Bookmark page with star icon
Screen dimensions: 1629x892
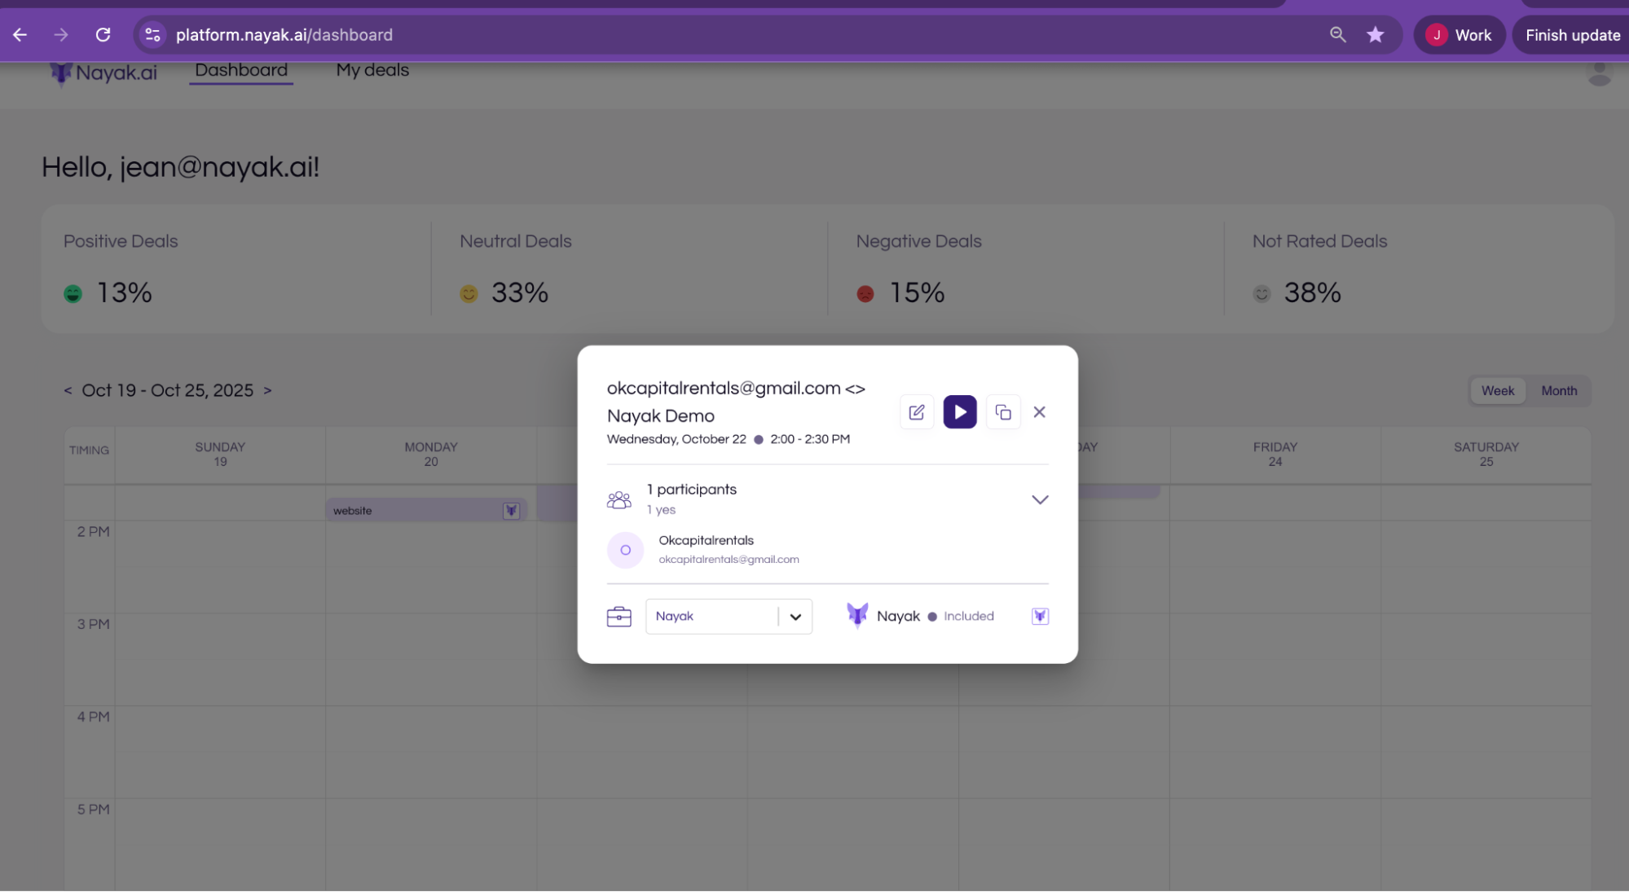tap(1375, 35)
